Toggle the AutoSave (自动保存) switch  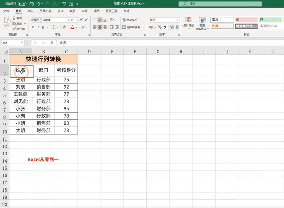pyautogui.click(x=22, y=4)
